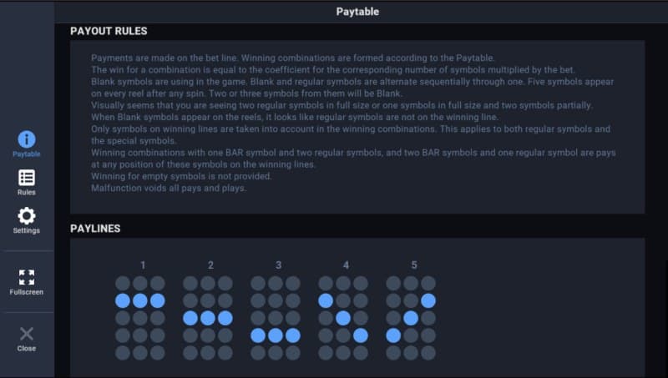The width and height of the screenshot is (668, 378).
Task: Click the Fullscreen text label
Action: [x=27, y=293]
